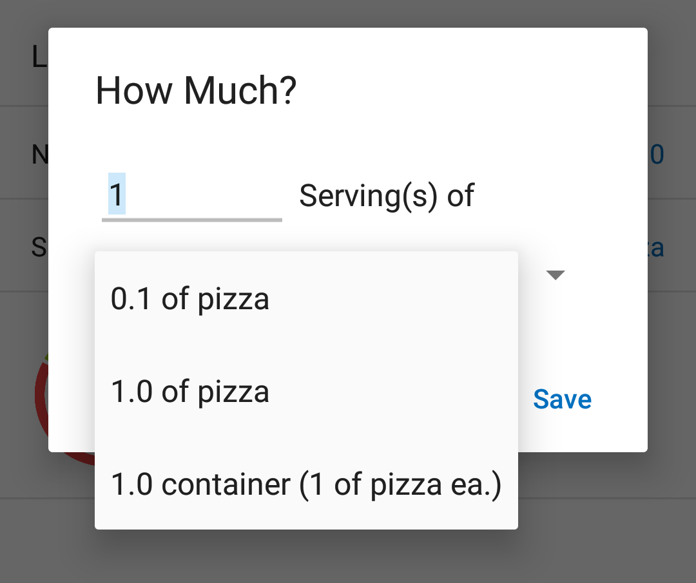
Task: Click the downward triangle beside the unit selector
Action: click(x=555, y=274)
